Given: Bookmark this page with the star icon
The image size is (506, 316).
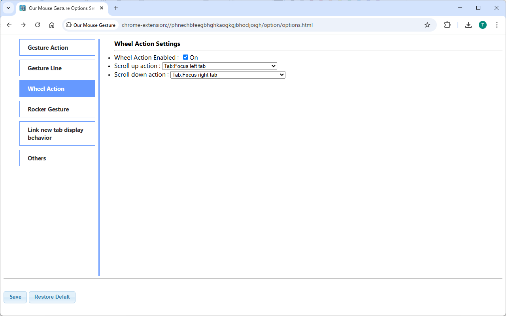Looking at the screenshot, I should click(x=427, y=25).
